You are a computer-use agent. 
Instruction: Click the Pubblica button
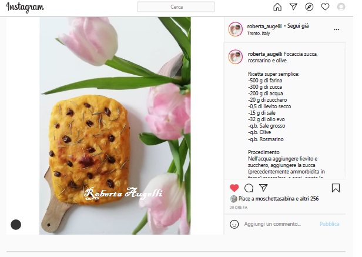pos(329,223)
